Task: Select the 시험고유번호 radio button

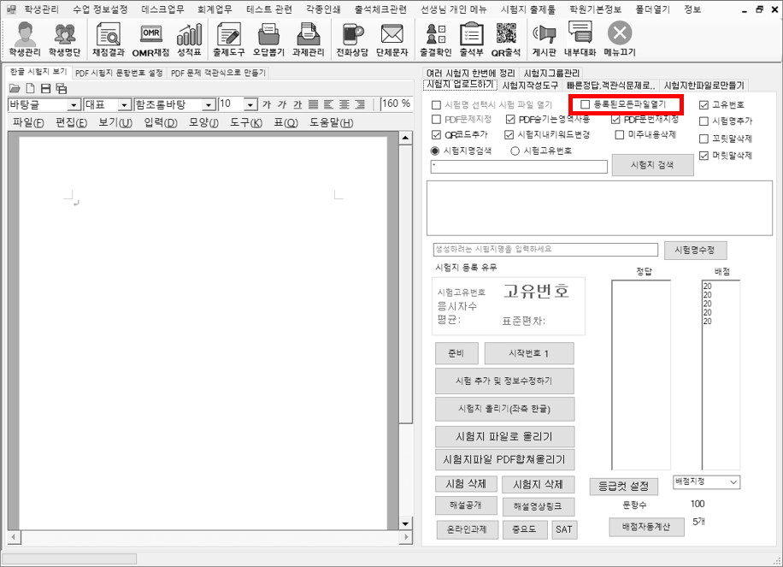Action: [x=515, y=151]
